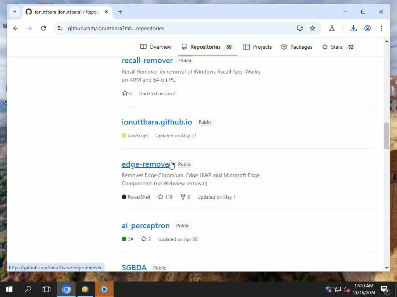Open the network status tray icon

[338, 289]
